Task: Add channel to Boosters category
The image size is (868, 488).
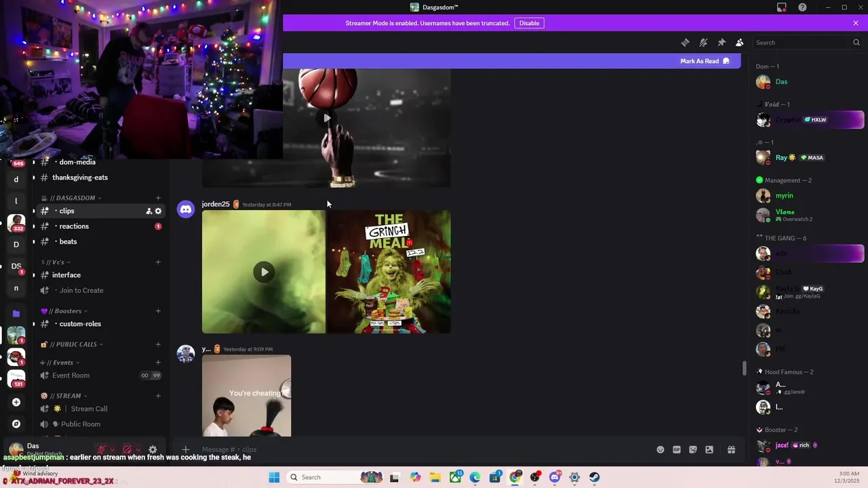Action: coord(158,311)
